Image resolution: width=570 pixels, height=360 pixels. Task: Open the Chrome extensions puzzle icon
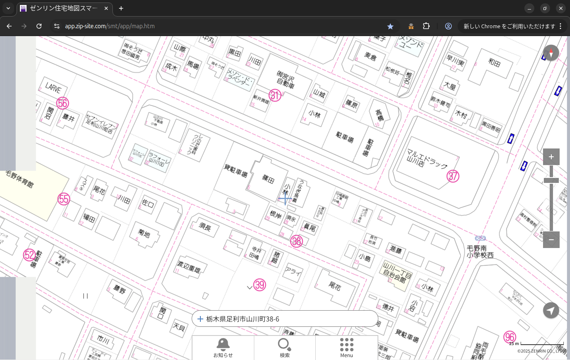426,26
